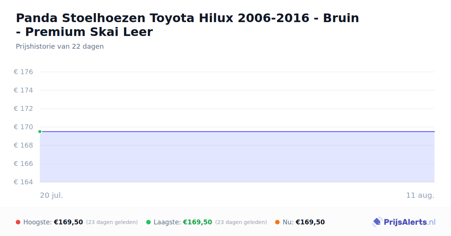Click the Hoogste €169,50 price value

[68, 222]
